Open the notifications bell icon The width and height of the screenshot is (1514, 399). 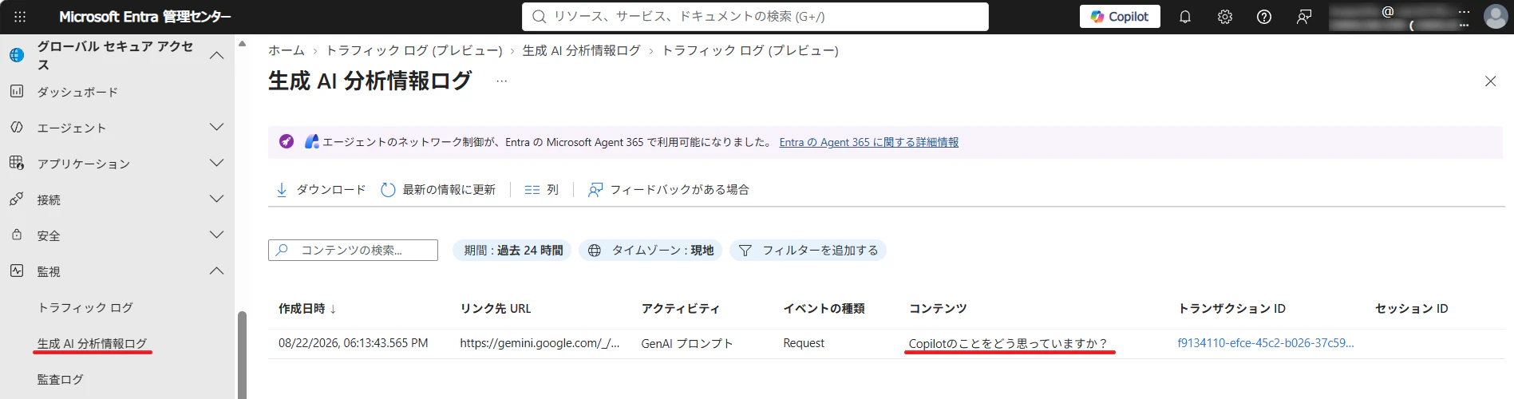[x=1185, y=17]
